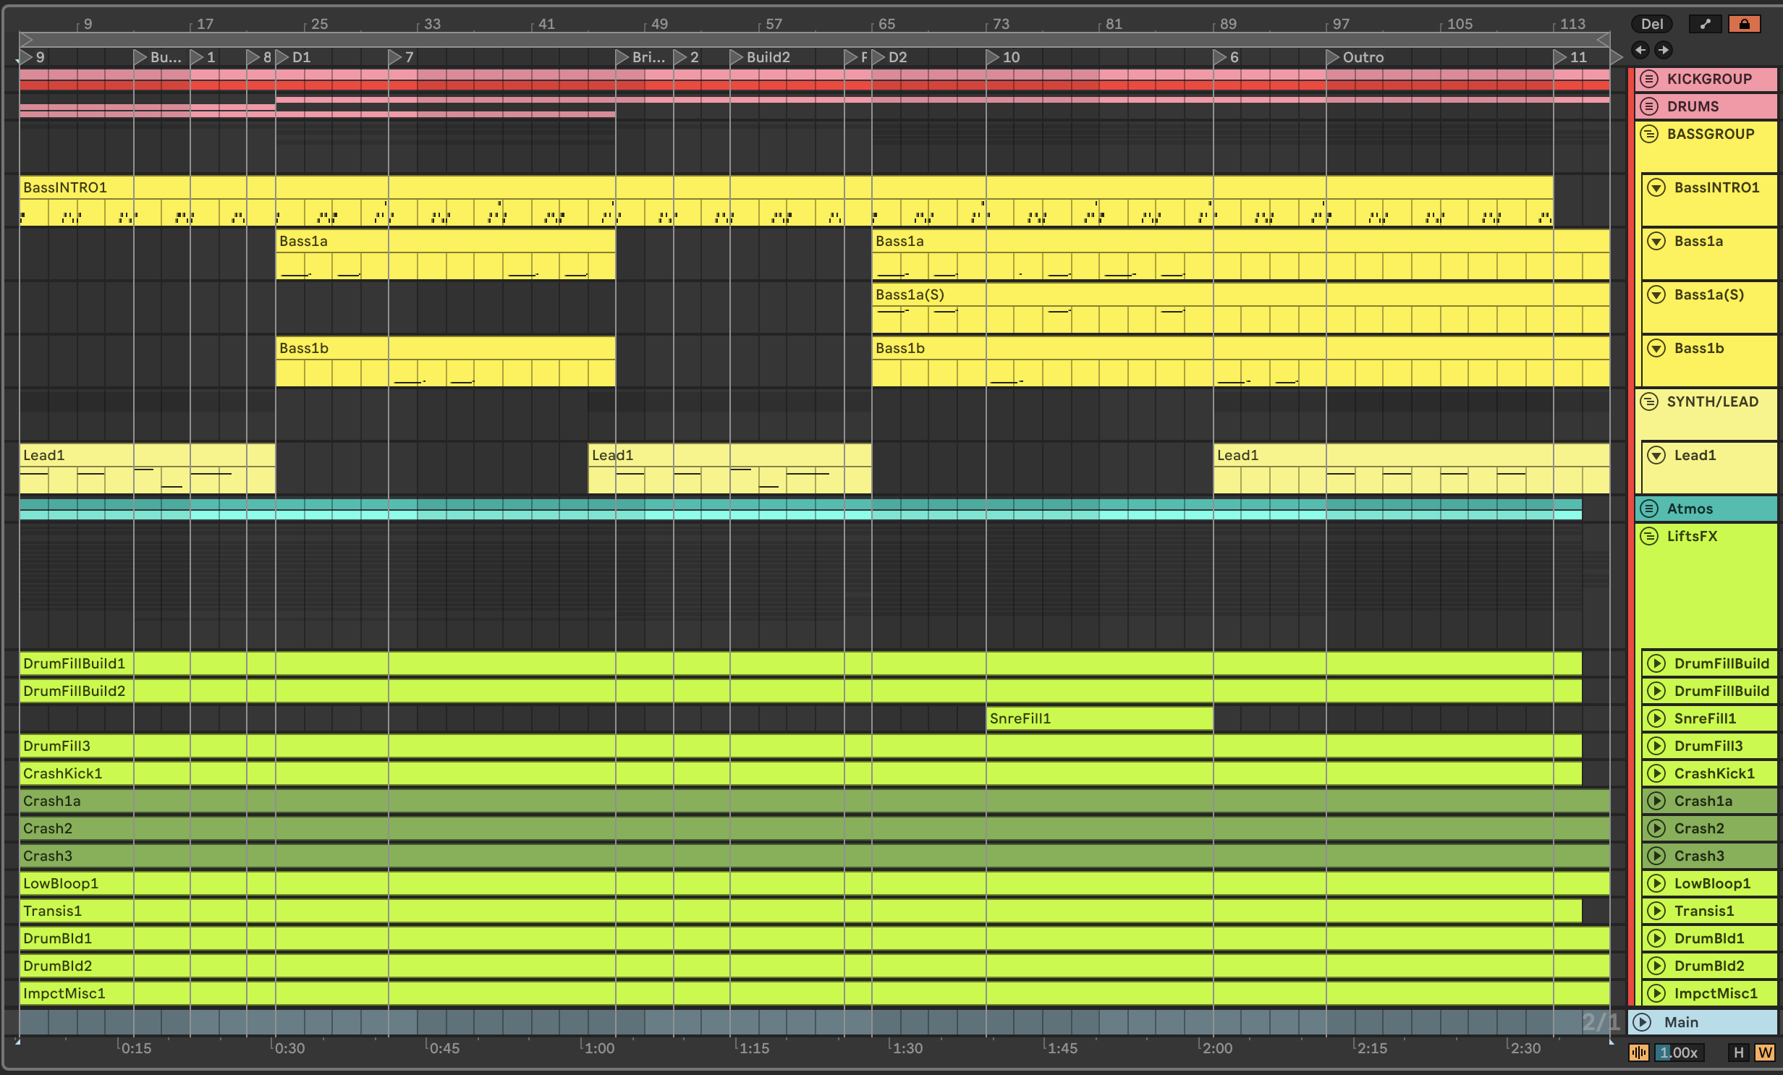
Task: Click the Del locator button
Action: (x=1651, y=24)
